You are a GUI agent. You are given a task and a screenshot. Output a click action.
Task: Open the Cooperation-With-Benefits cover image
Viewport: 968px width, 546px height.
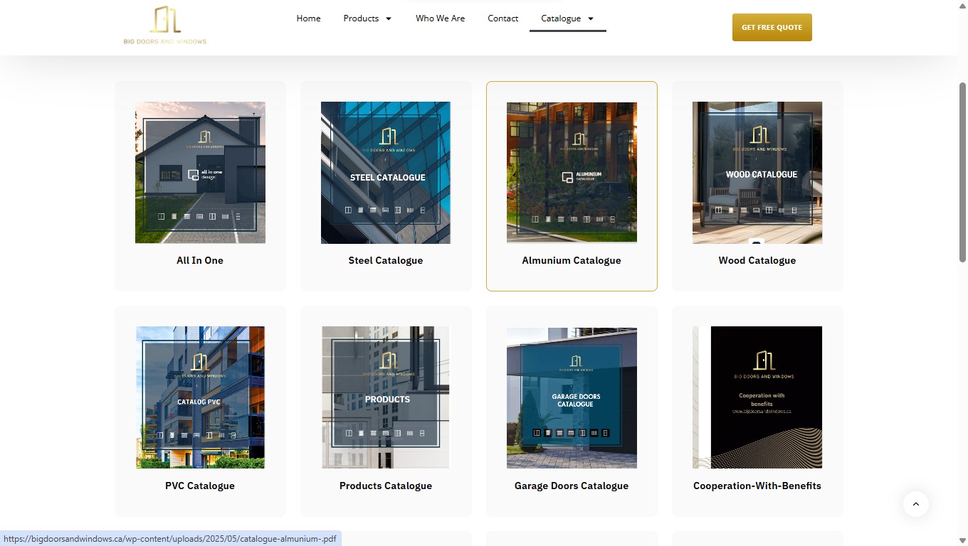pos(757,397)
